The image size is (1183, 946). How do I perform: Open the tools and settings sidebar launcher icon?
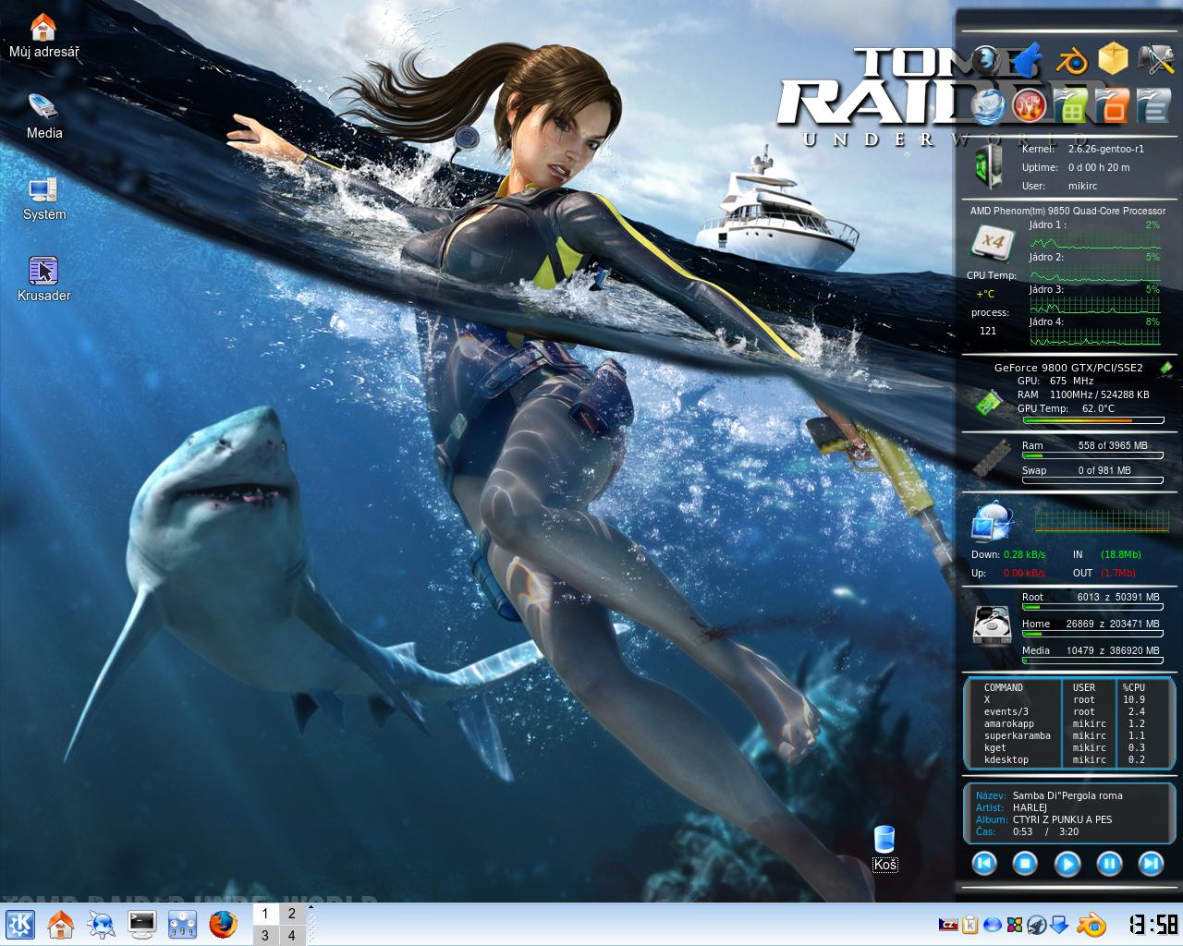pos(1155,60)
